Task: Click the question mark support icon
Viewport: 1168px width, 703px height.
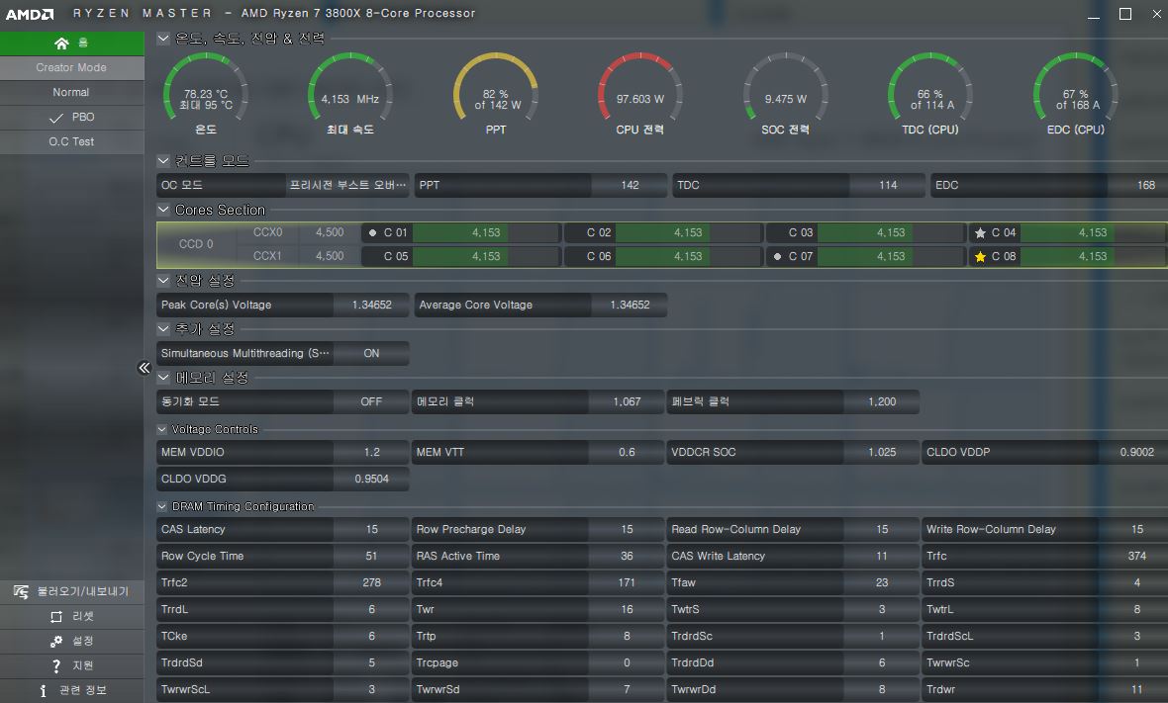Action: (x=55, y=665)
